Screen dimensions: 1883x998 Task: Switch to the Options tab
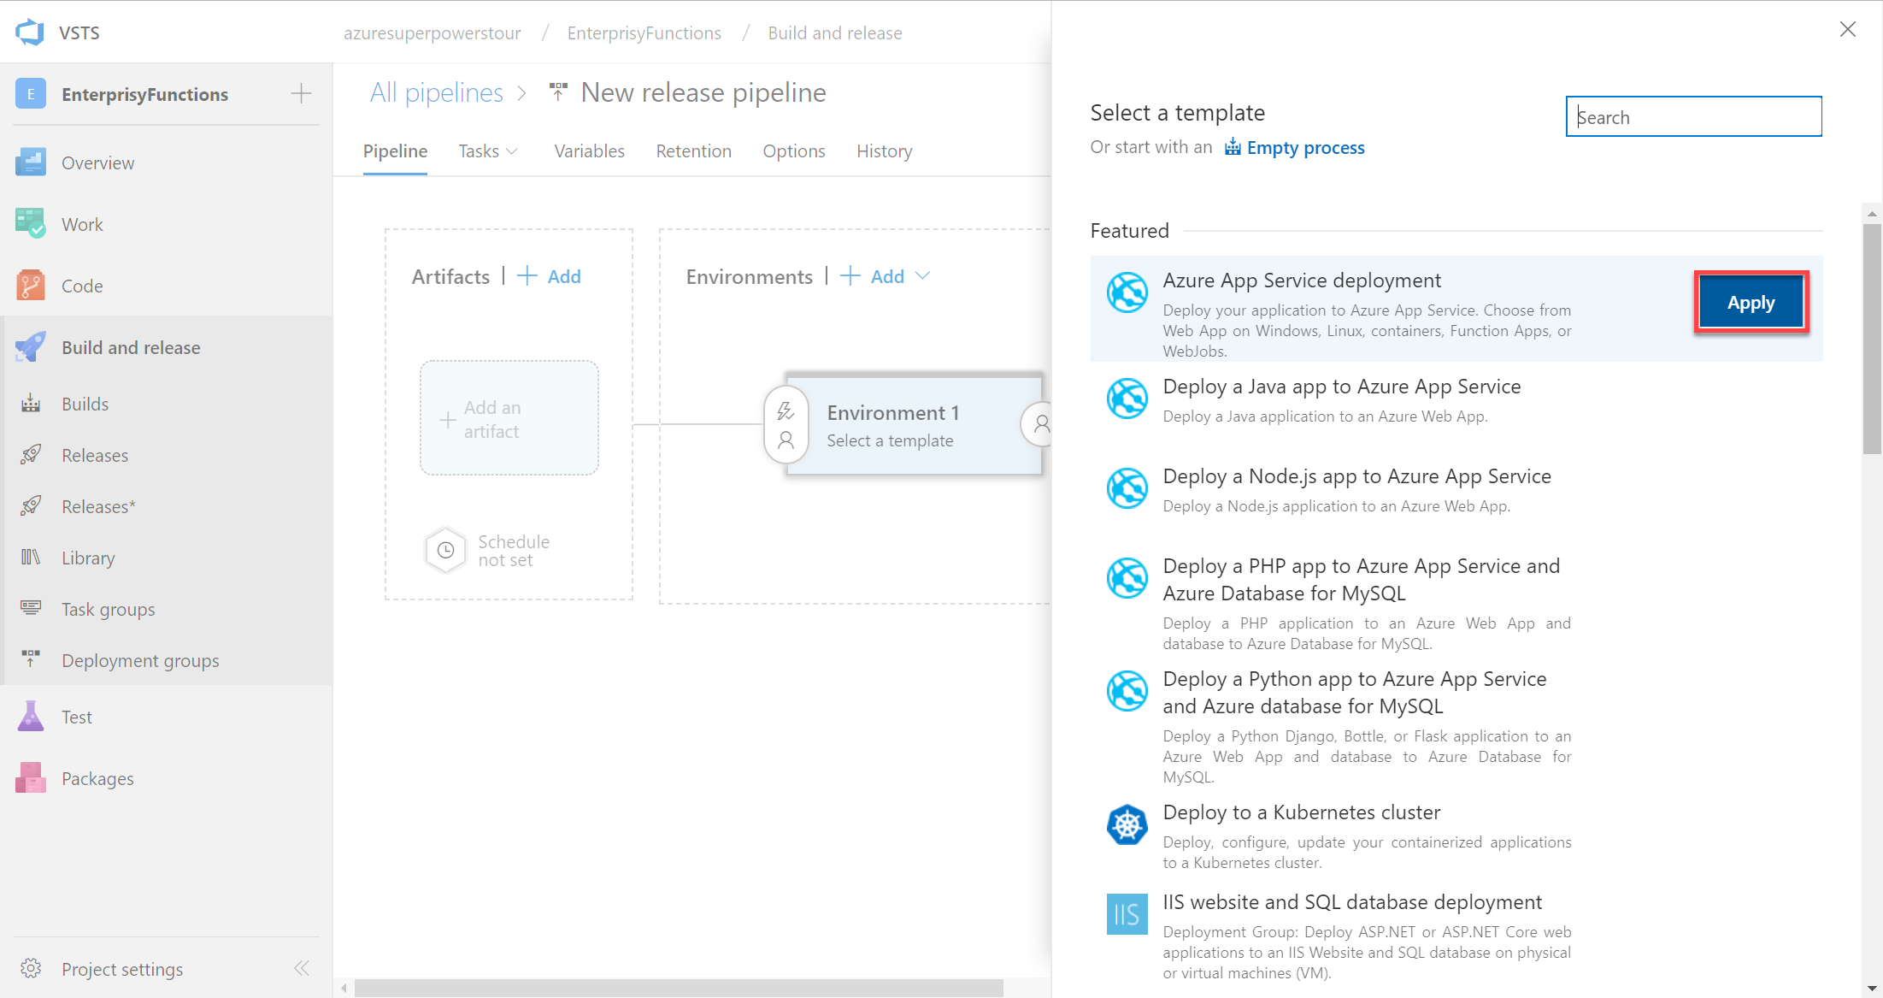[794, 151]
